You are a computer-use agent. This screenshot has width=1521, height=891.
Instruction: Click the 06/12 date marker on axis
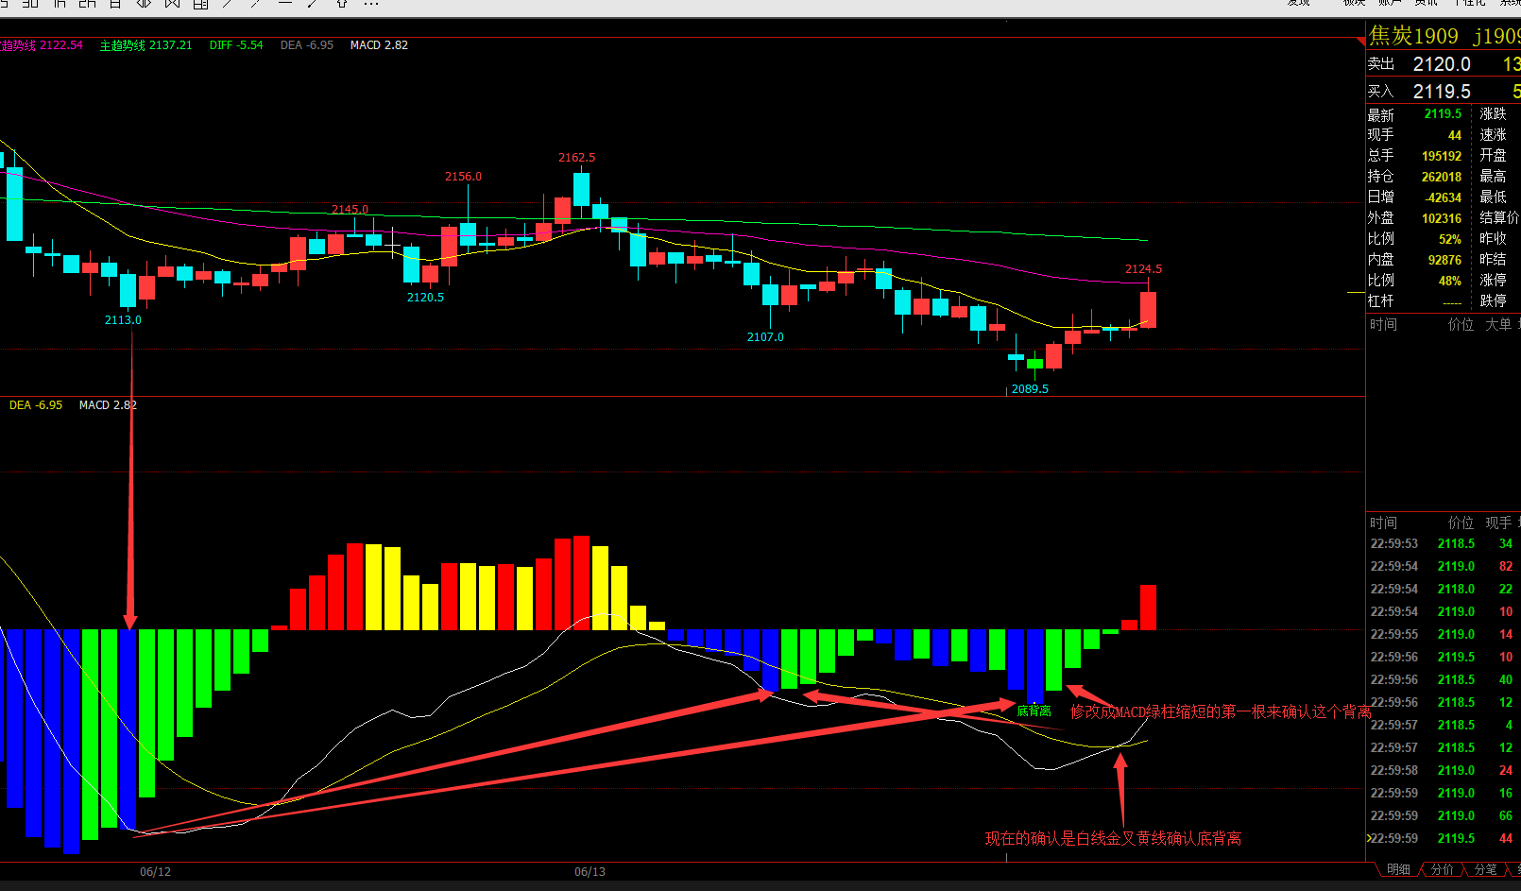(x=155, y=871)
